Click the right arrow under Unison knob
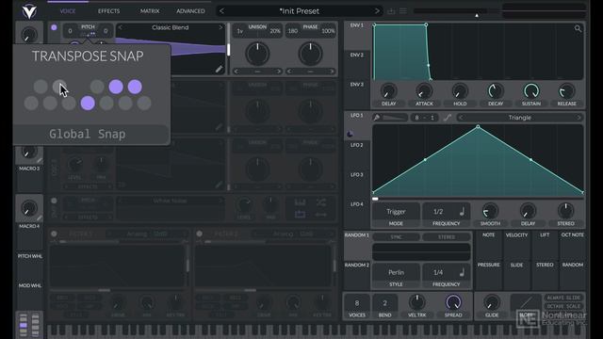Viewport: 603px width, 339px height. tap(279, 72)
